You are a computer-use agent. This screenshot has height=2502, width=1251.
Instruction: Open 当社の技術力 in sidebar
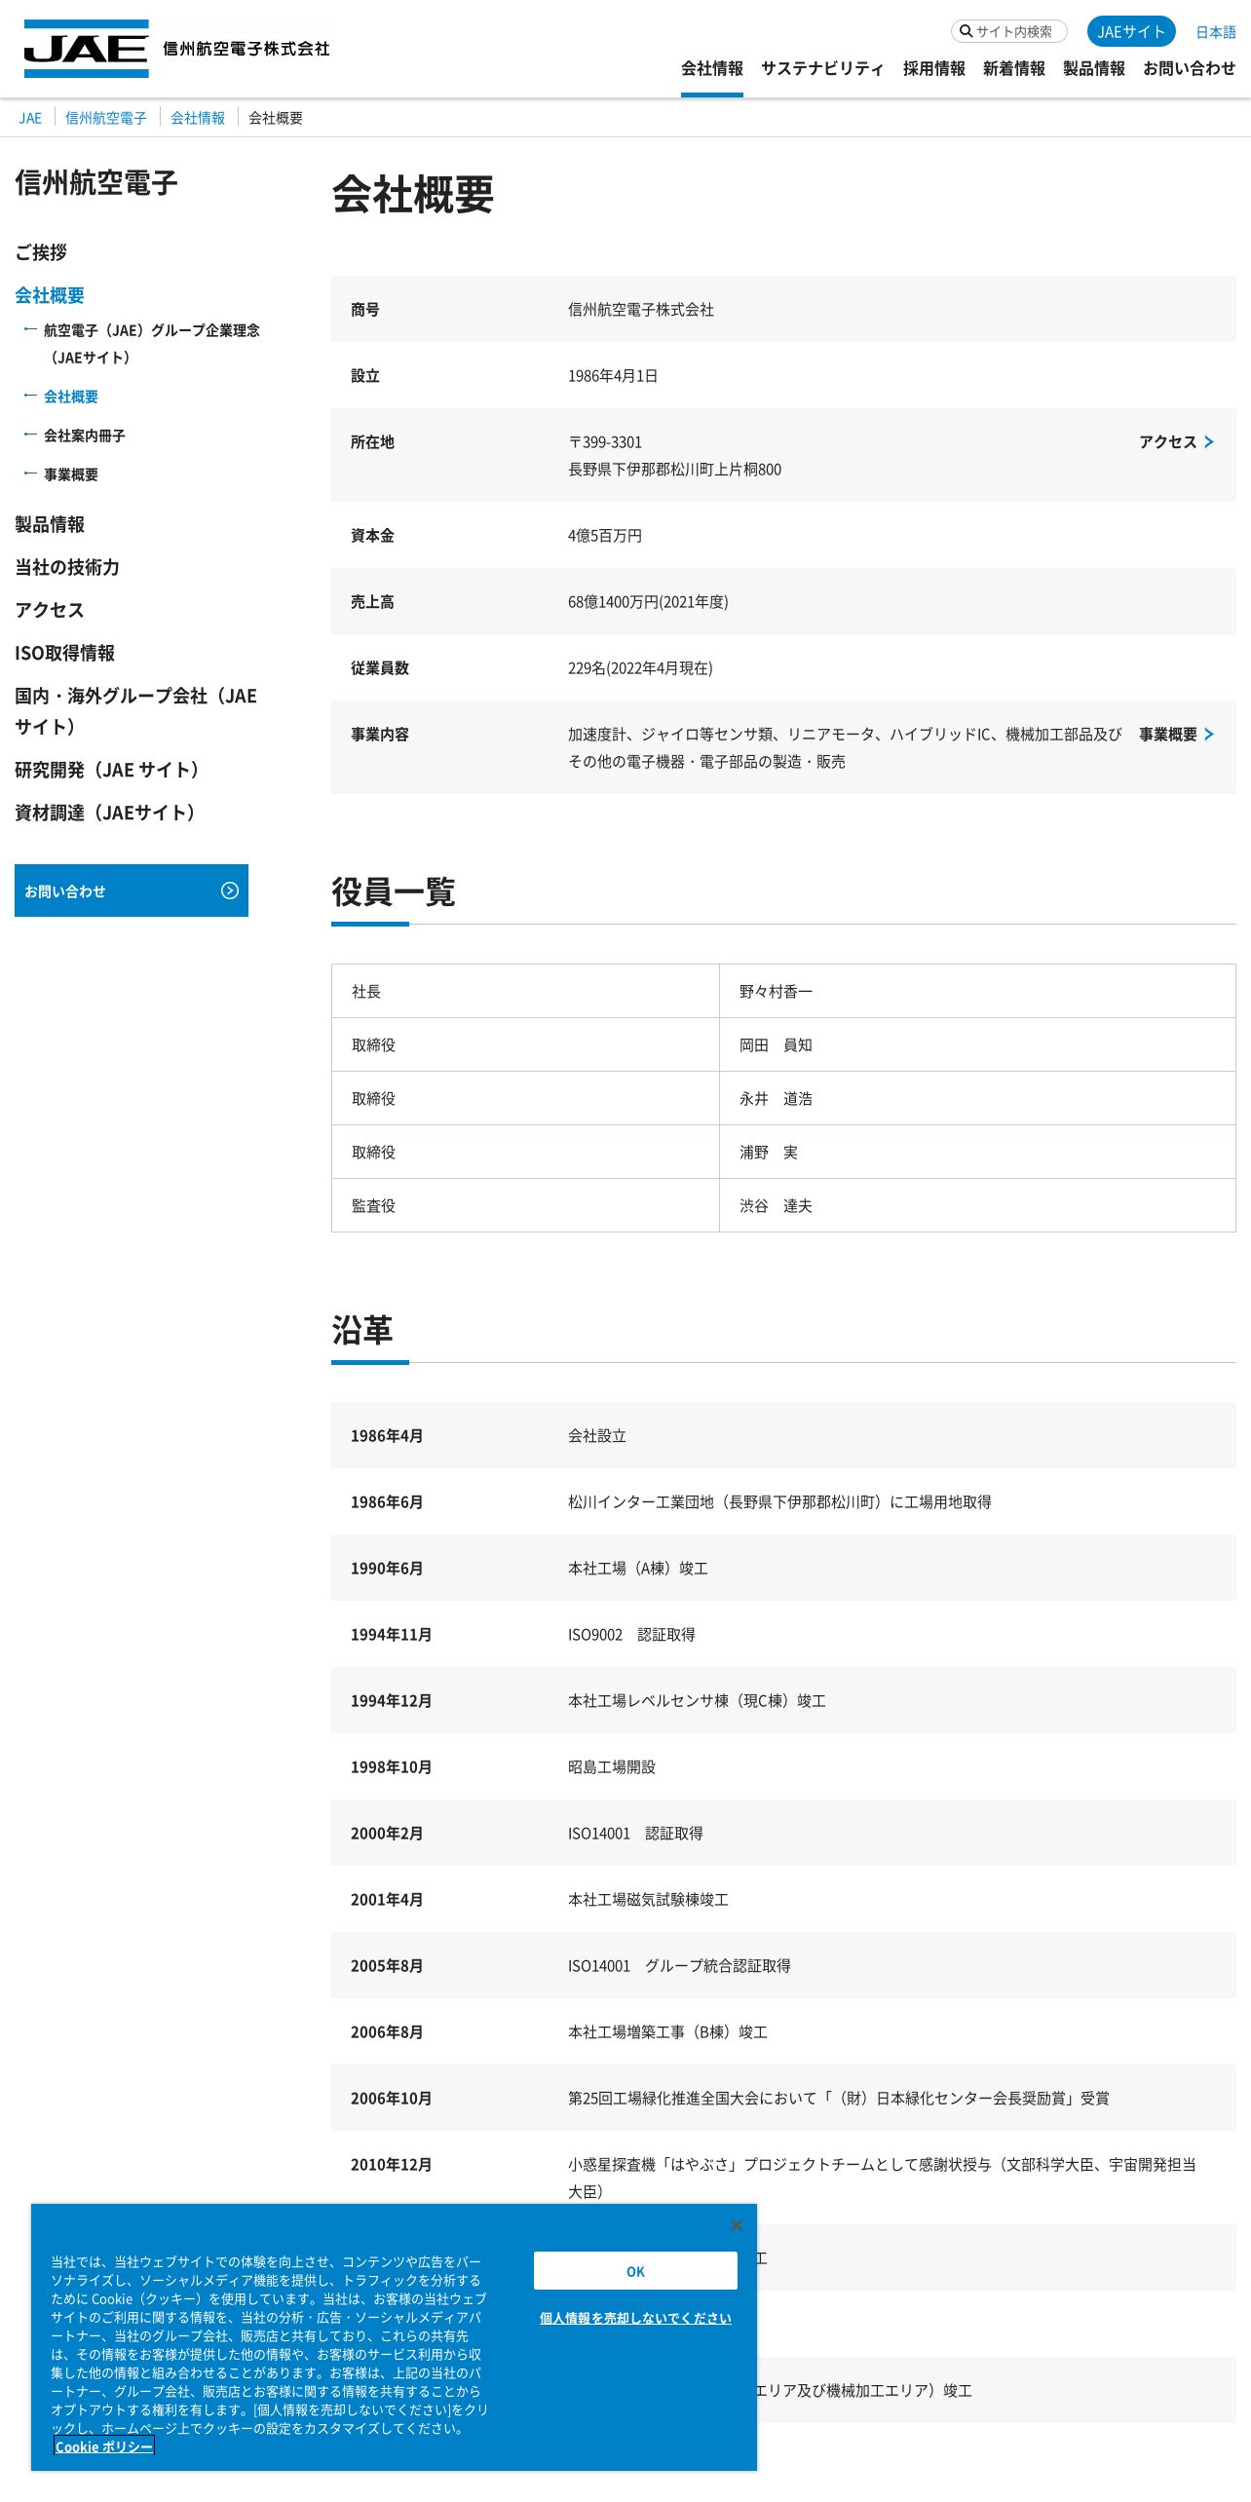[x=67, y=567]
